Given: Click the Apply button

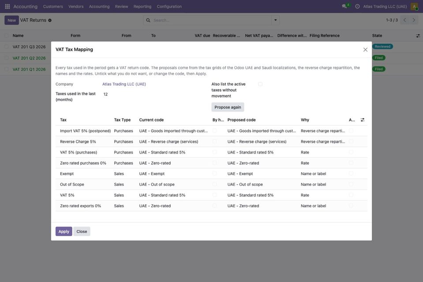Looking at the screenshot, I should coord(64,232).
